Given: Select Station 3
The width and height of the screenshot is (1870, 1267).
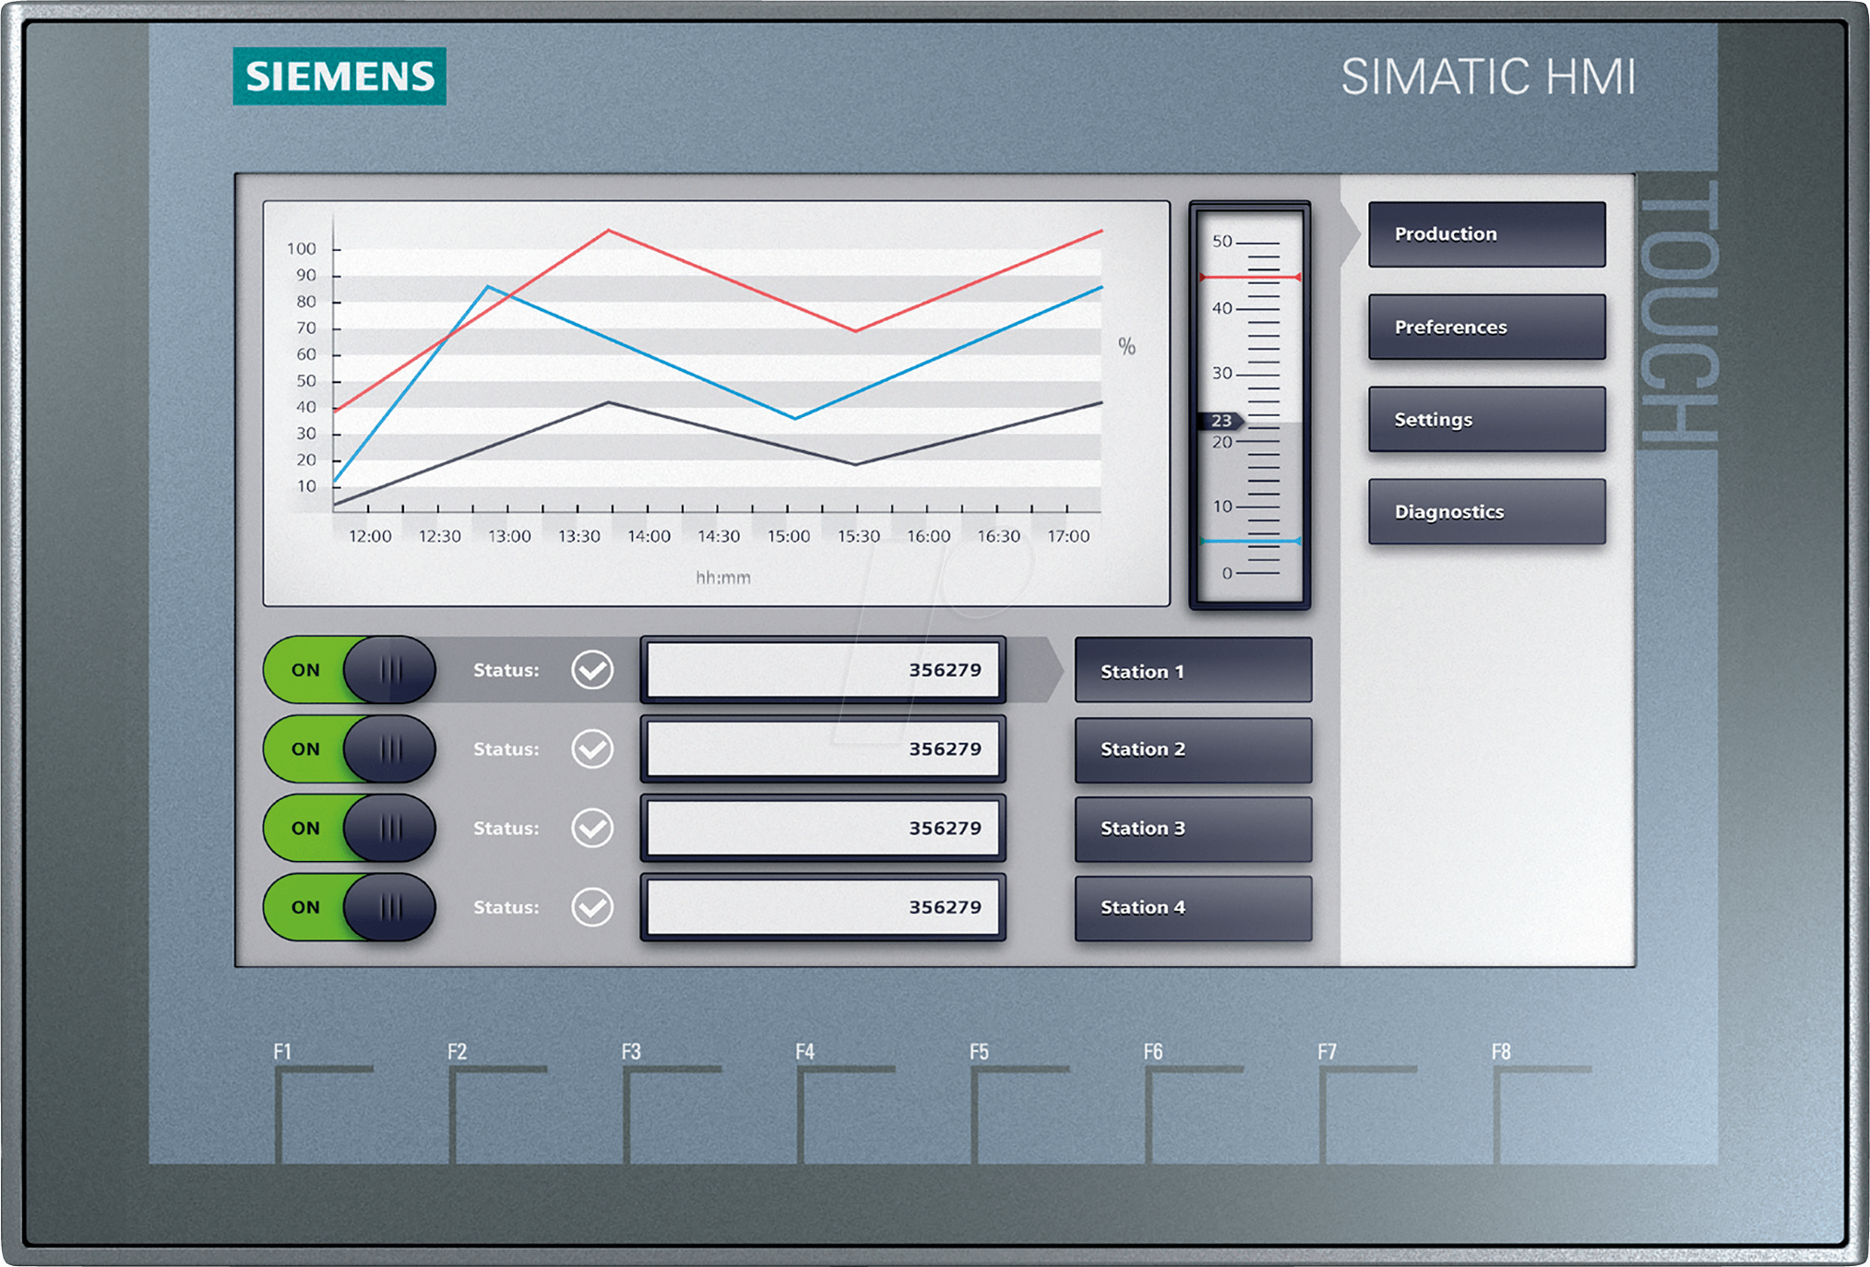Looking at the screenshot, I should click(x=1193, y=829).
